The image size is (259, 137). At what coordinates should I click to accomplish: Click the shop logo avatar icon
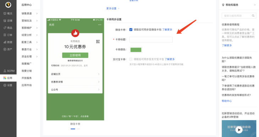[8, 5]
